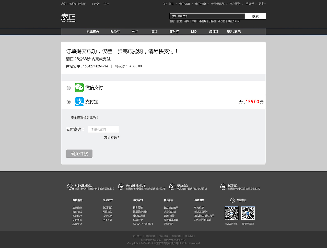Click the payment password input field

click(x=103, y=129)
